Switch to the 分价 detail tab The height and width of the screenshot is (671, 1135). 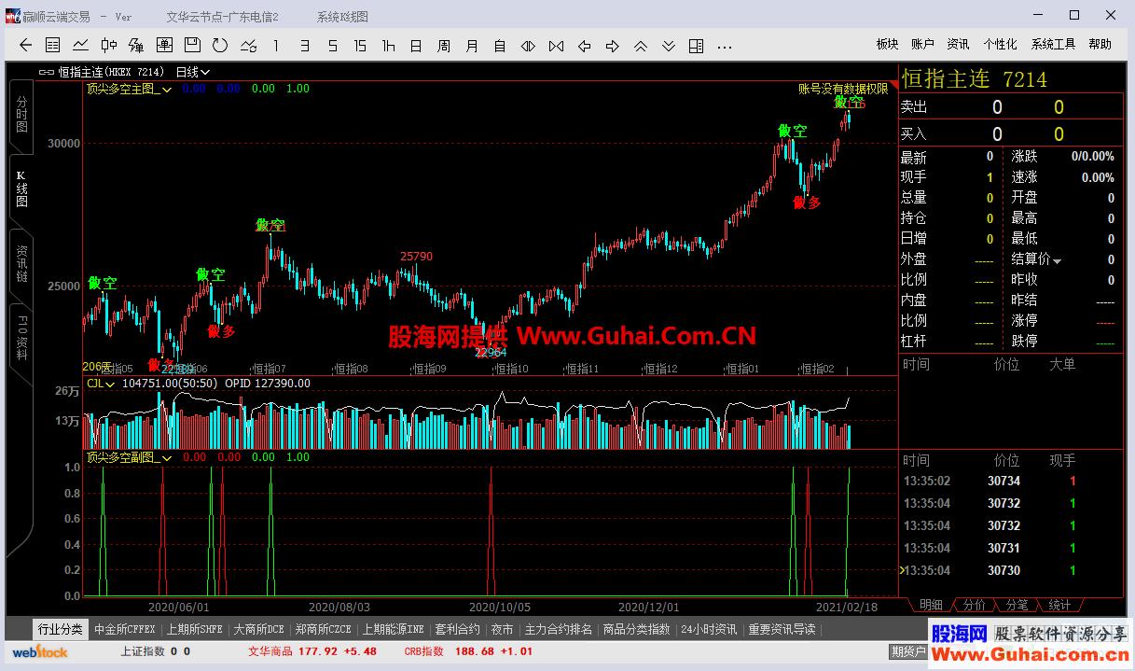tap(974, 605)
